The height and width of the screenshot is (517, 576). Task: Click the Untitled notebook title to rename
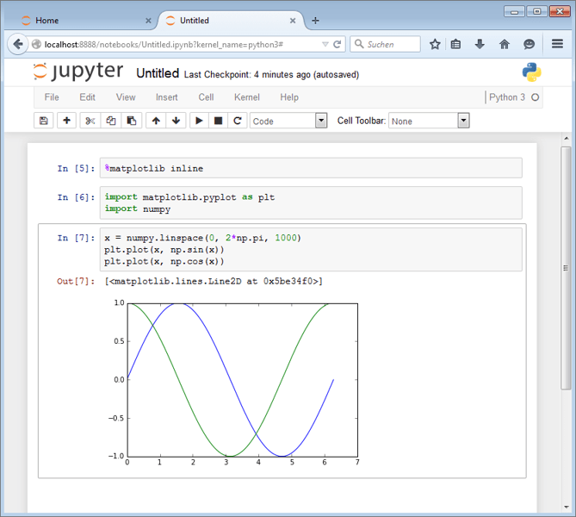(158, 74)
